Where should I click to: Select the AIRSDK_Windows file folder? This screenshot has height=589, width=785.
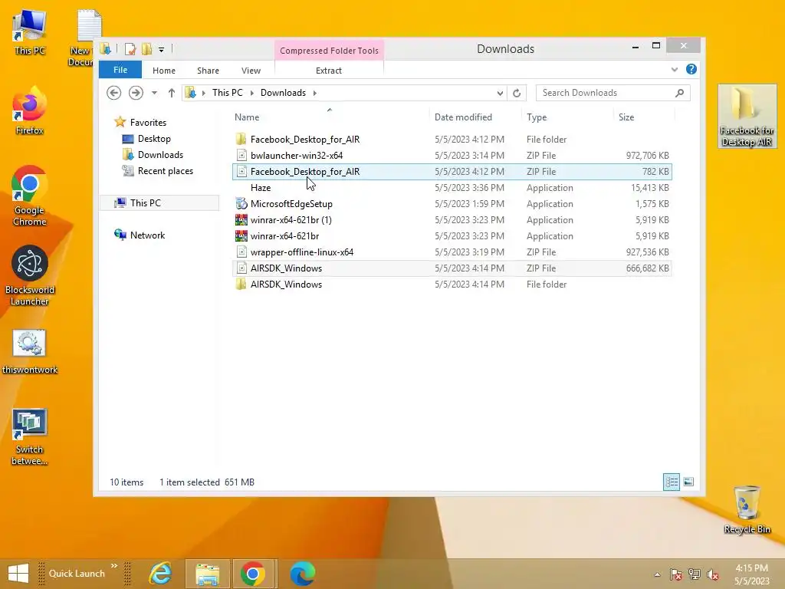pos(452,284)
